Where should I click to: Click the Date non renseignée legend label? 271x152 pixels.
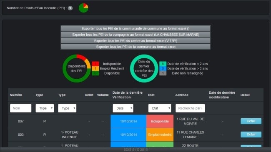pyautogui.click(x=188, y=73)
